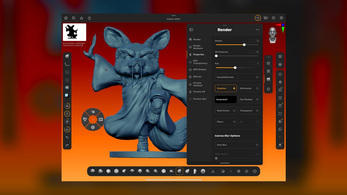
Task: Click the gizmo axis icon in the bottom bar
Action: (213, 171)
